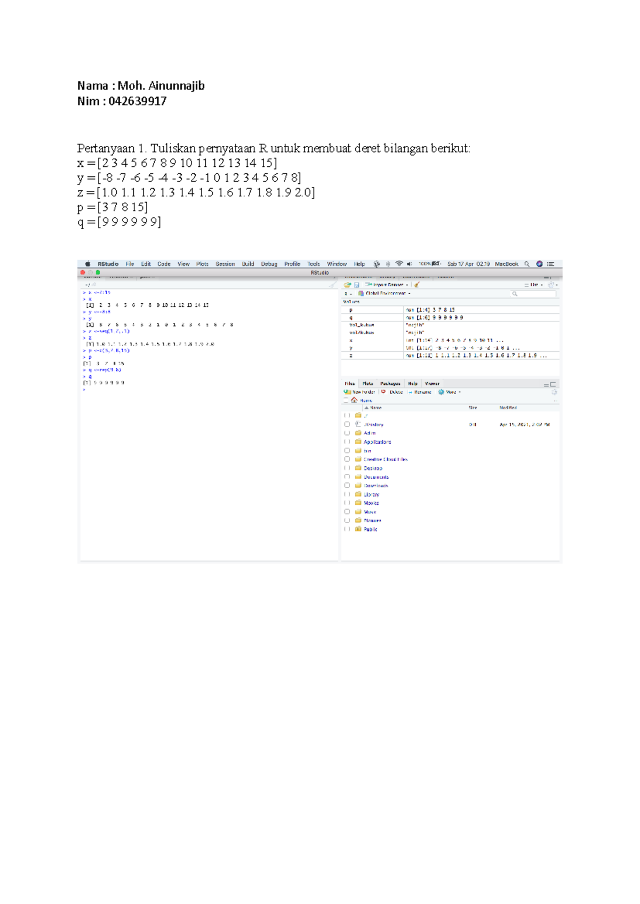The image size is (640, 904).
Task: Switch to the Plots tab
Action: pyautogui.click(x=368, y=383)
